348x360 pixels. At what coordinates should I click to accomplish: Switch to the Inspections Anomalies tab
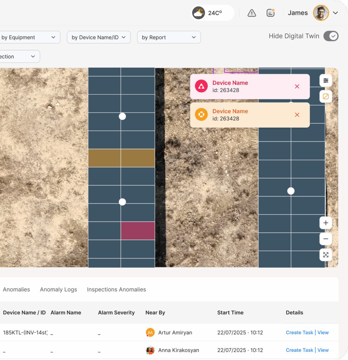pos(116,290)
